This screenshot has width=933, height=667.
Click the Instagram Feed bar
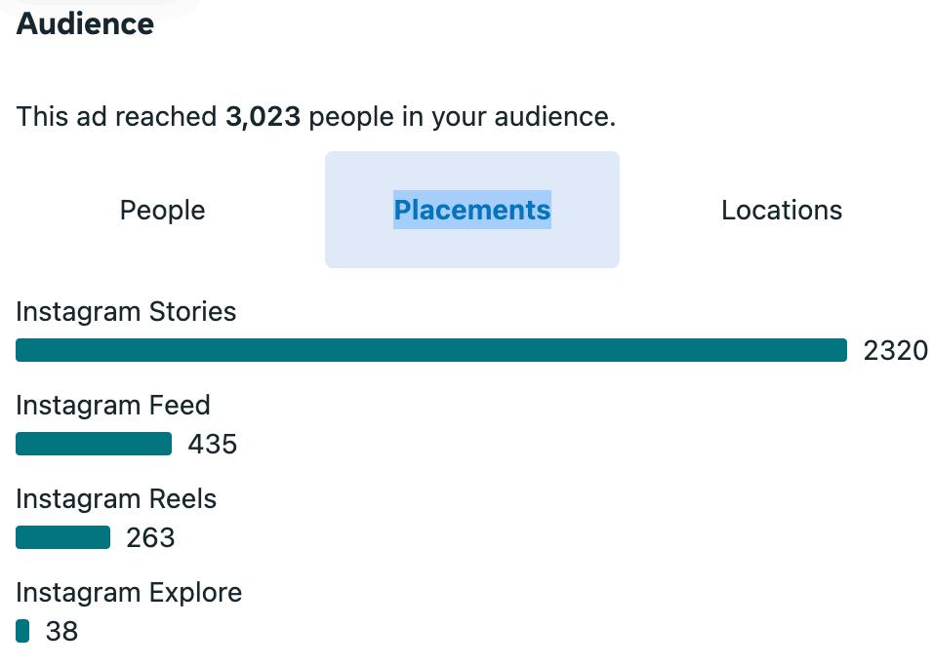click(x=94, y=445)
